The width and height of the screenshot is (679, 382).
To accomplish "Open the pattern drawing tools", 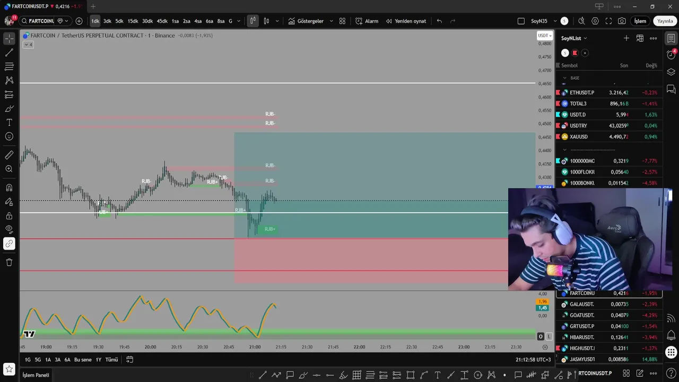I will (x=9, y=81).
